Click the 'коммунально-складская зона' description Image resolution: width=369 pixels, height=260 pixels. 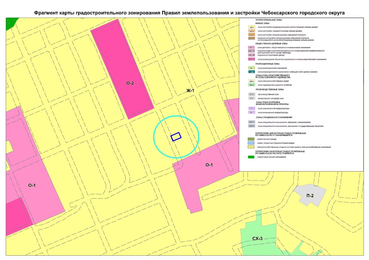(271, 99)
